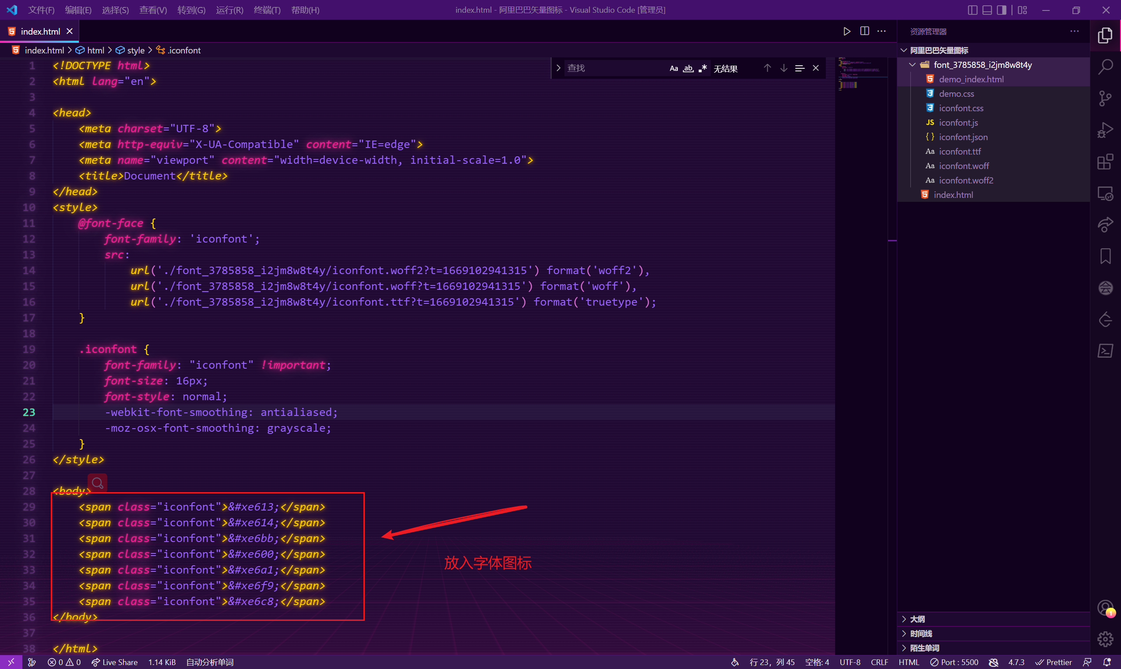
Task: Open the terminal-style icon in activity bar
Action: pos(1105,351)
